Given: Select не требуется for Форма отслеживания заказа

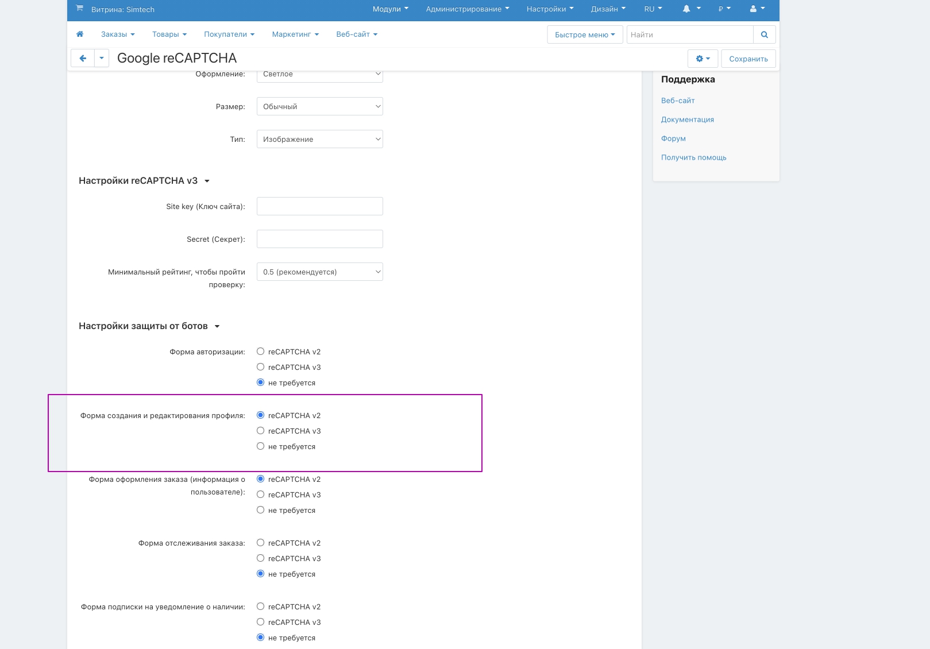Looking at the screenshot, I should click(261, 574).
